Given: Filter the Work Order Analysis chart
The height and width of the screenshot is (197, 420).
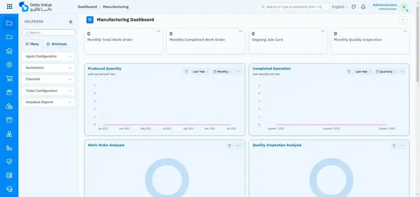Looking at the screenshot, I should pos(230,146).
